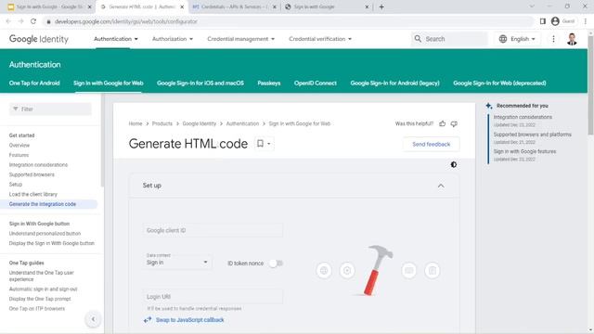Open Supported browsers and platforms link

click(x=532, y=135)
